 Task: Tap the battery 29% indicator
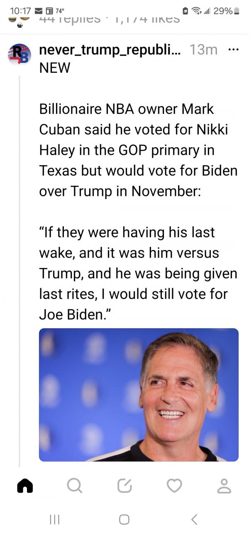click(226, 11)
